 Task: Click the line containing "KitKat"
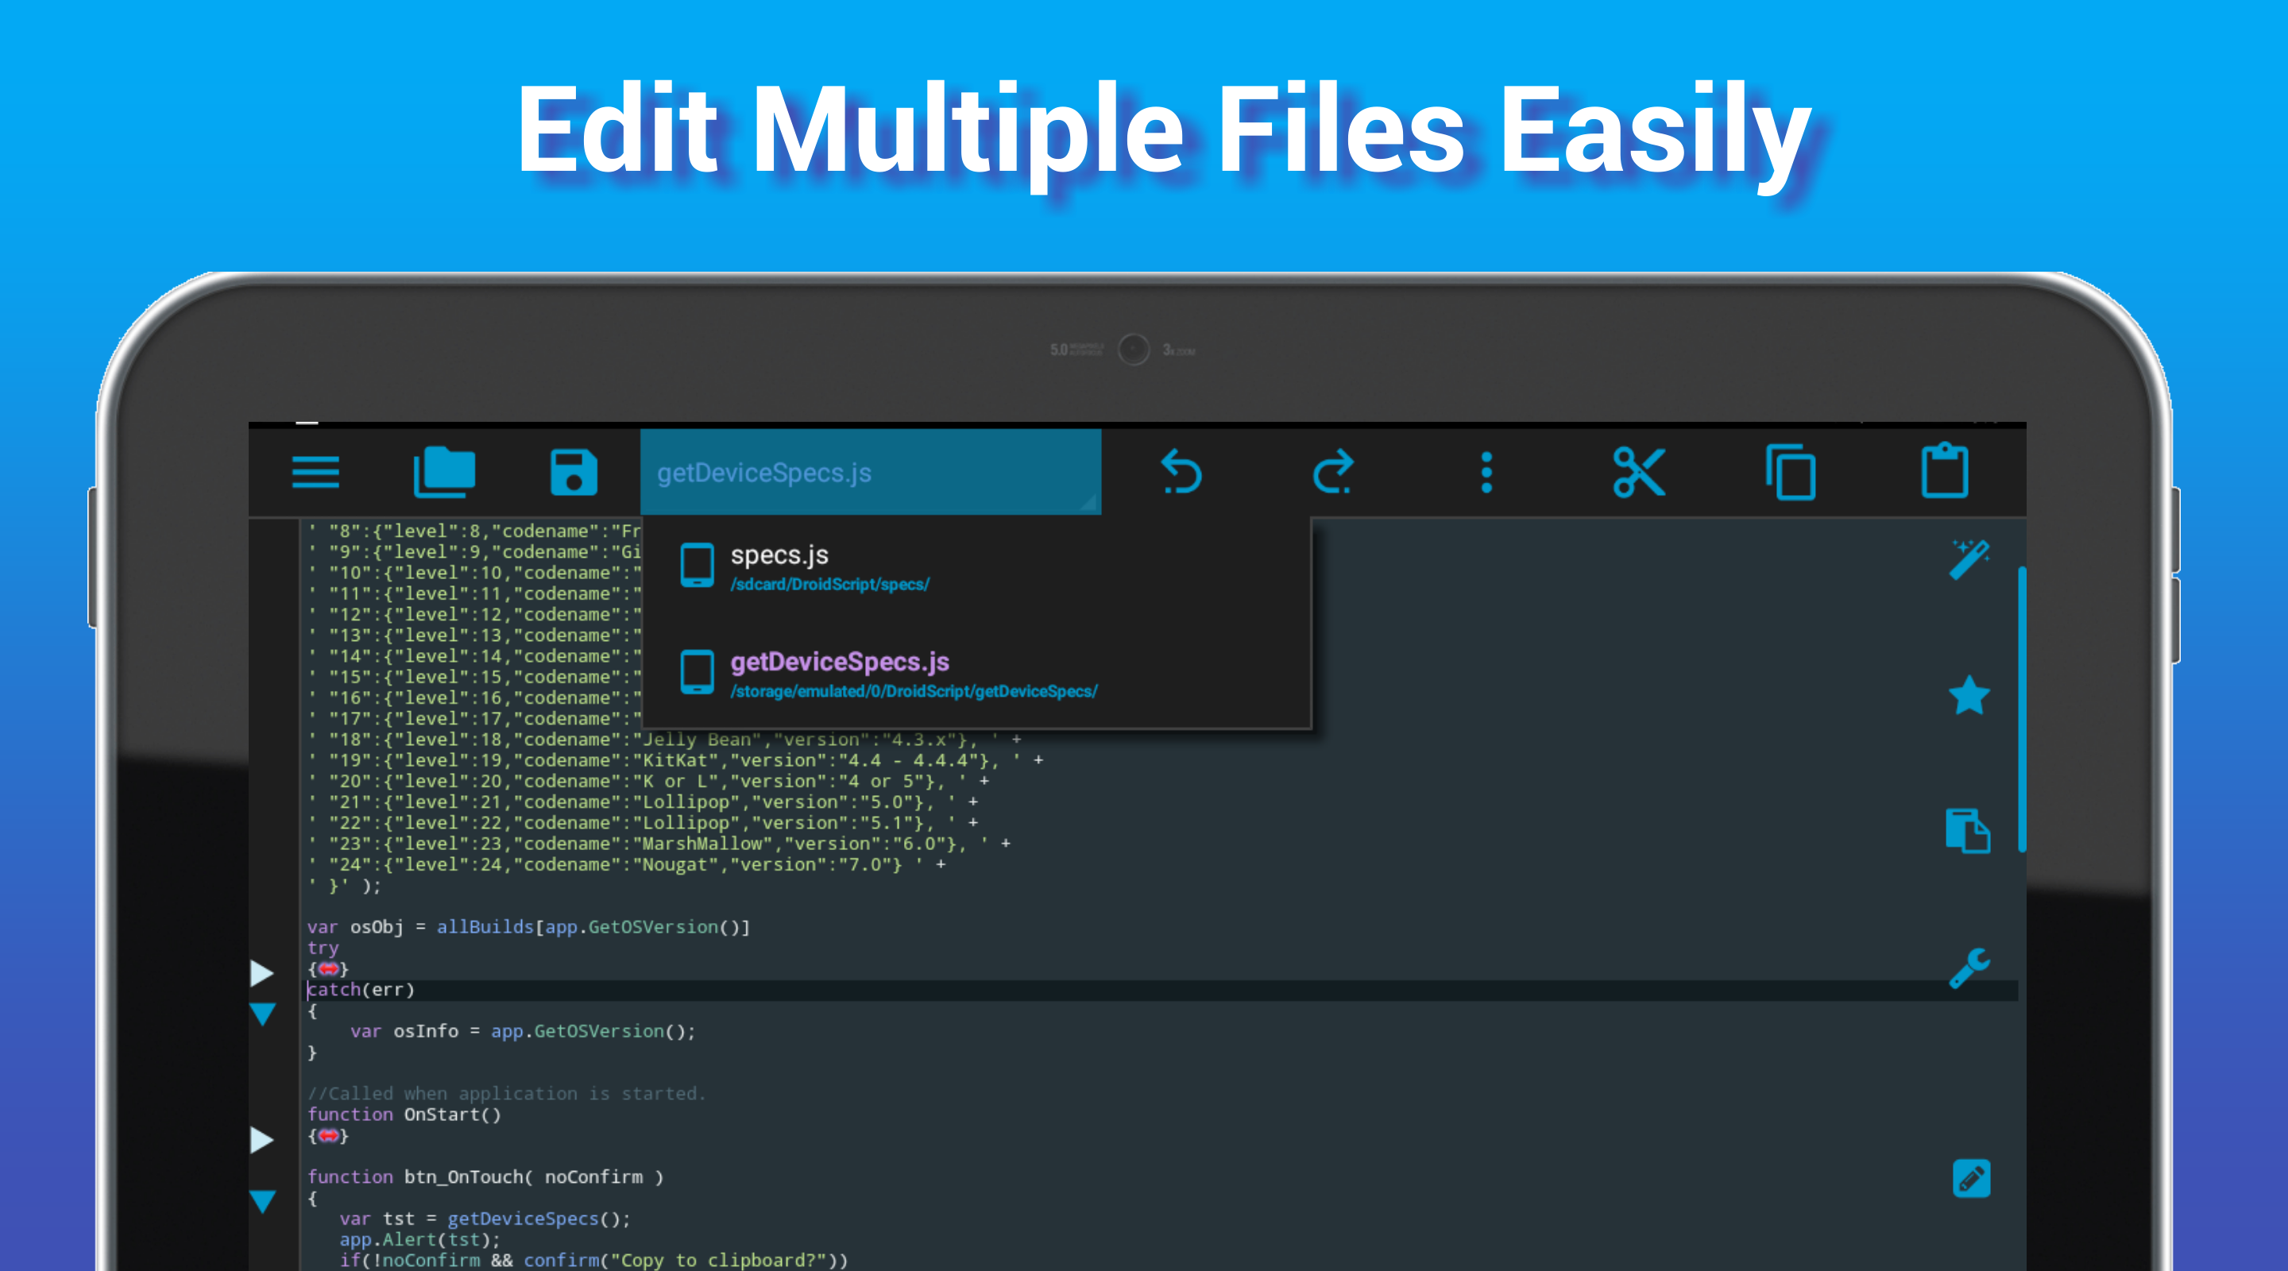pyautogui.click(x=675, y=760)
